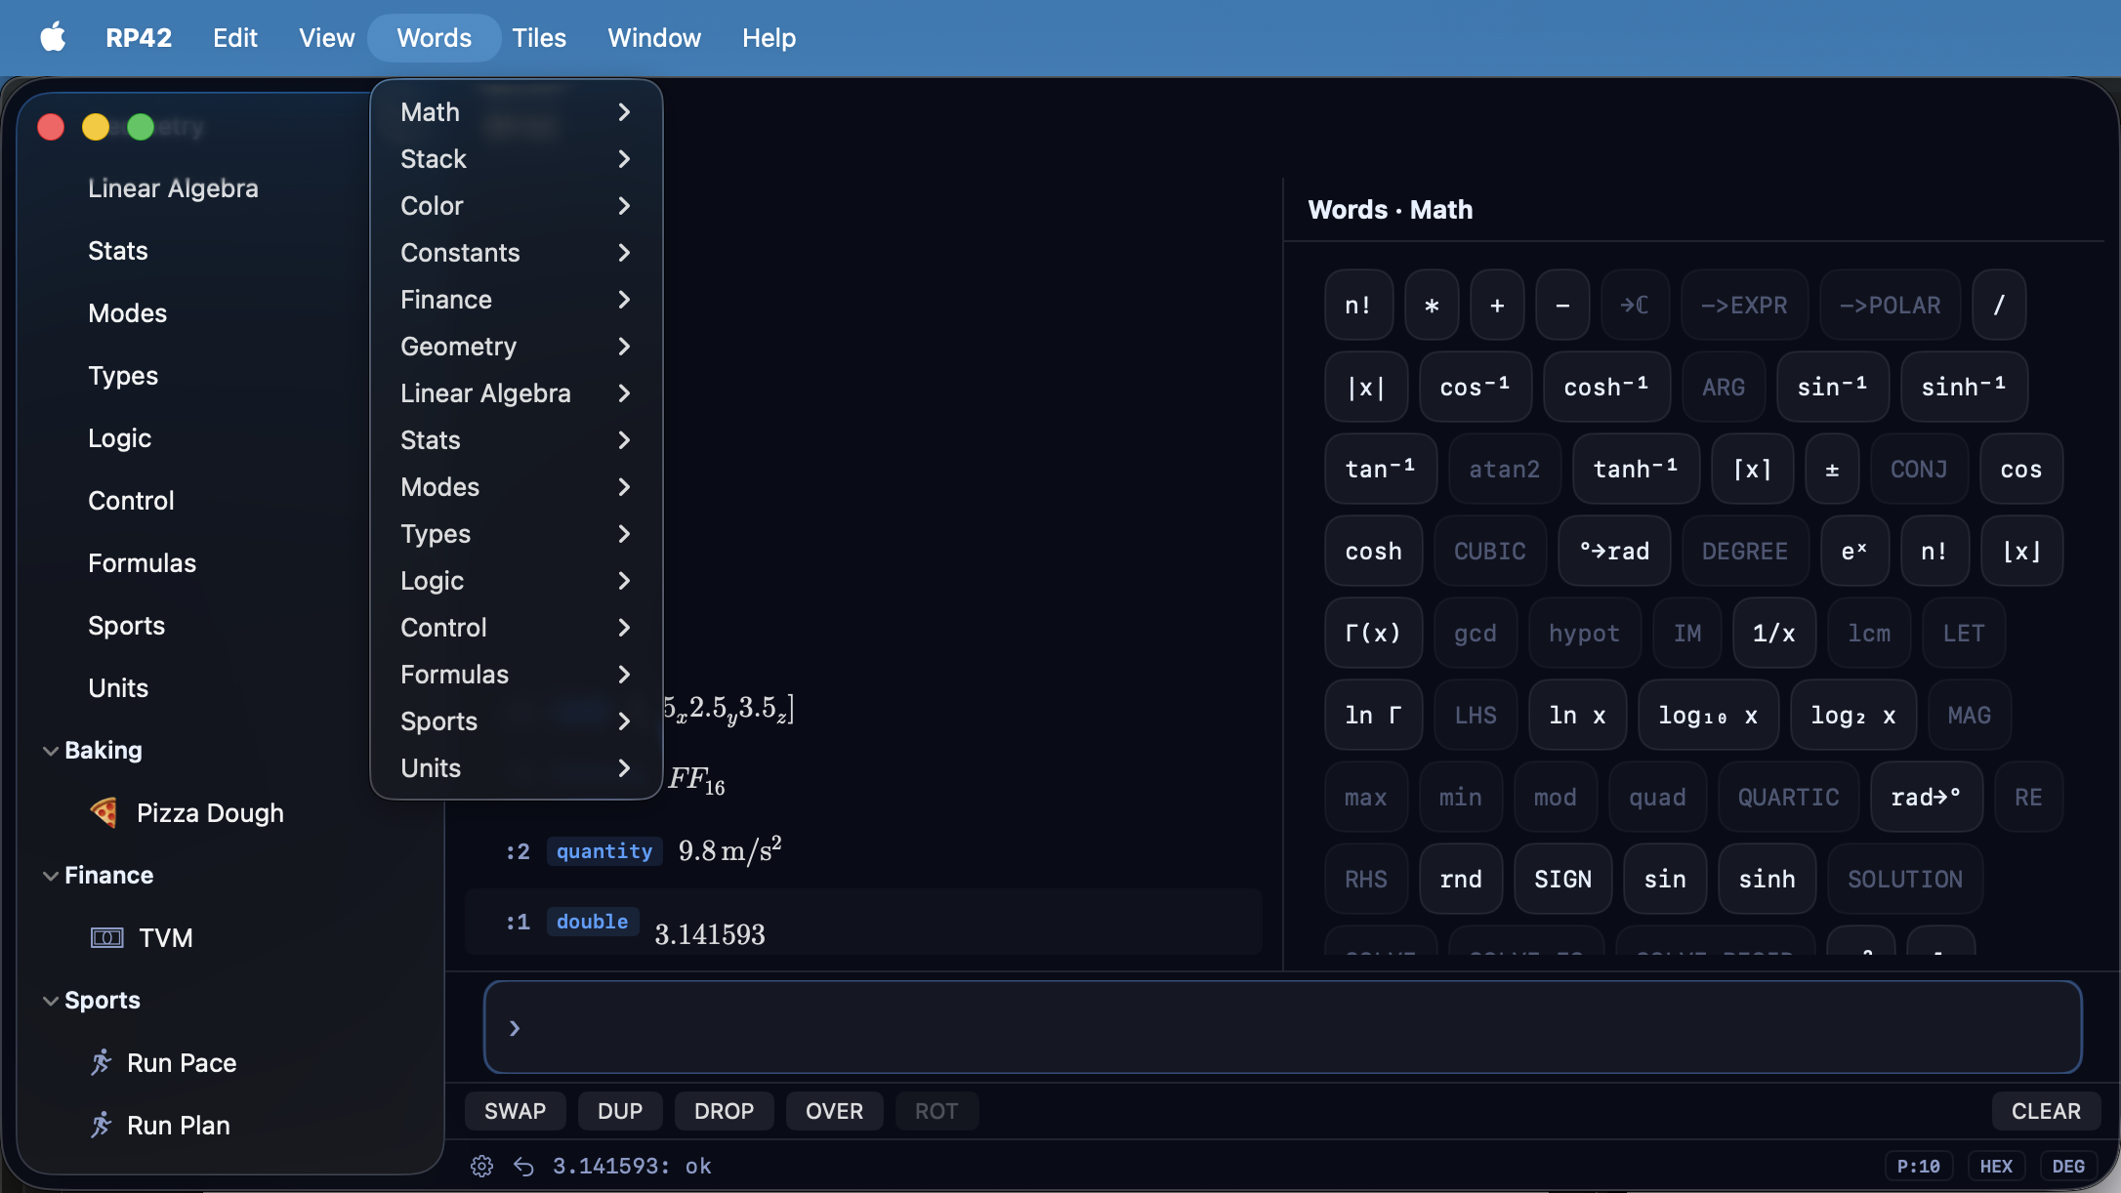Collapse the Baking group
The height and width of the screenshot is (1193, 2121).
click(x=51, y=750)
